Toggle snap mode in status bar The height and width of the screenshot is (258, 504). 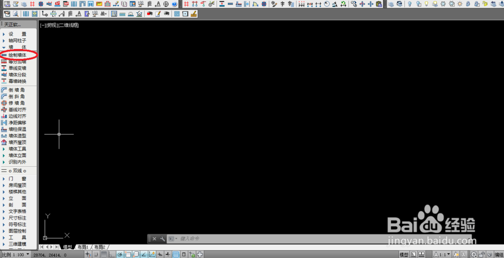pos(96,254)
